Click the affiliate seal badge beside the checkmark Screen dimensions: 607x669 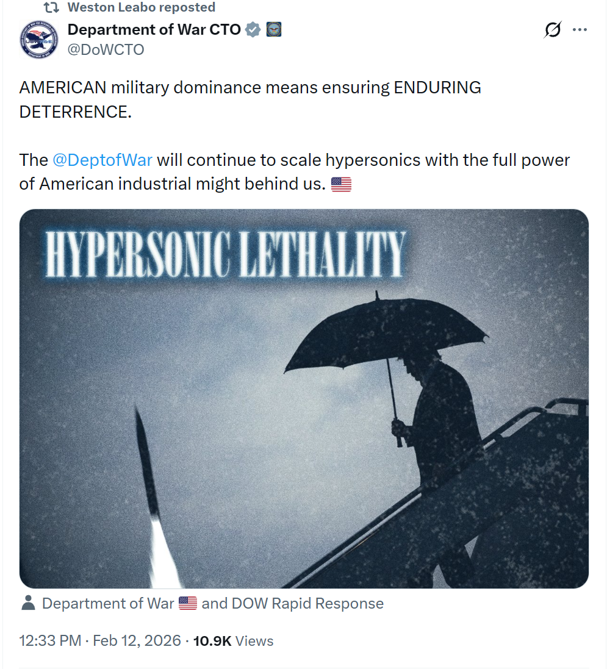[273, 29]
